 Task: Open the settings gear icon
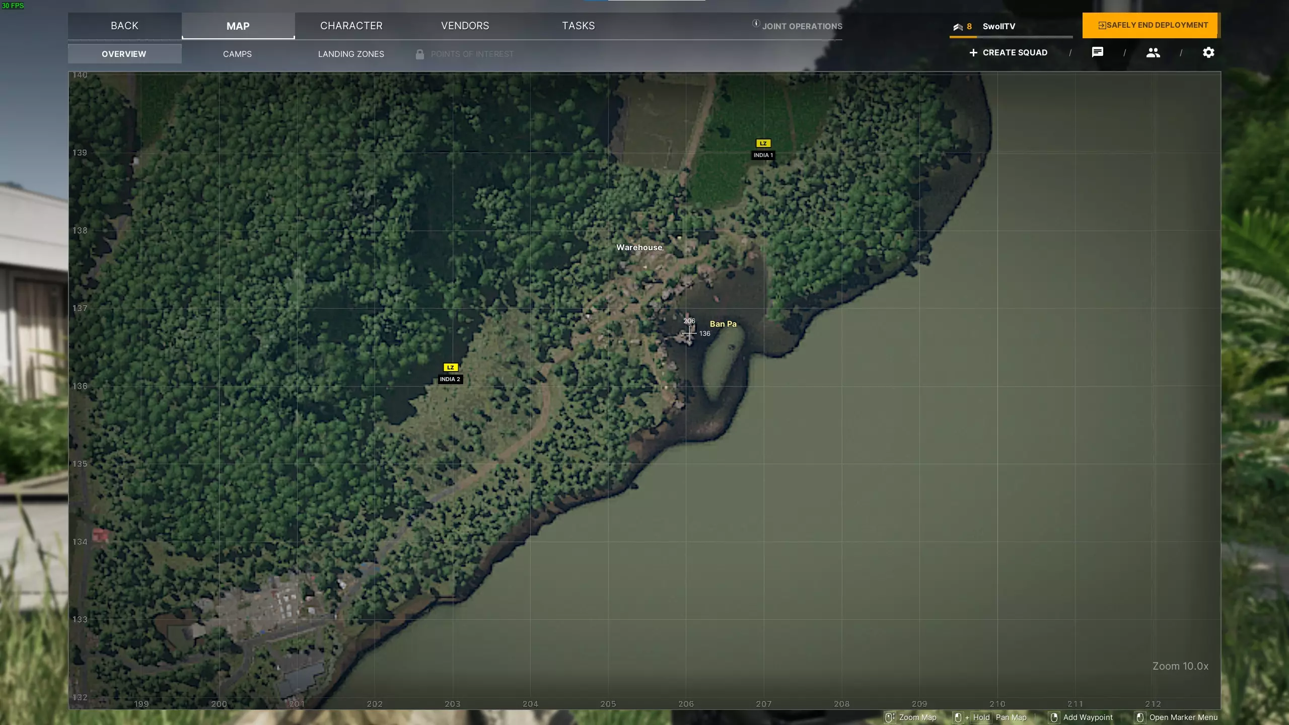point(1208,52)
